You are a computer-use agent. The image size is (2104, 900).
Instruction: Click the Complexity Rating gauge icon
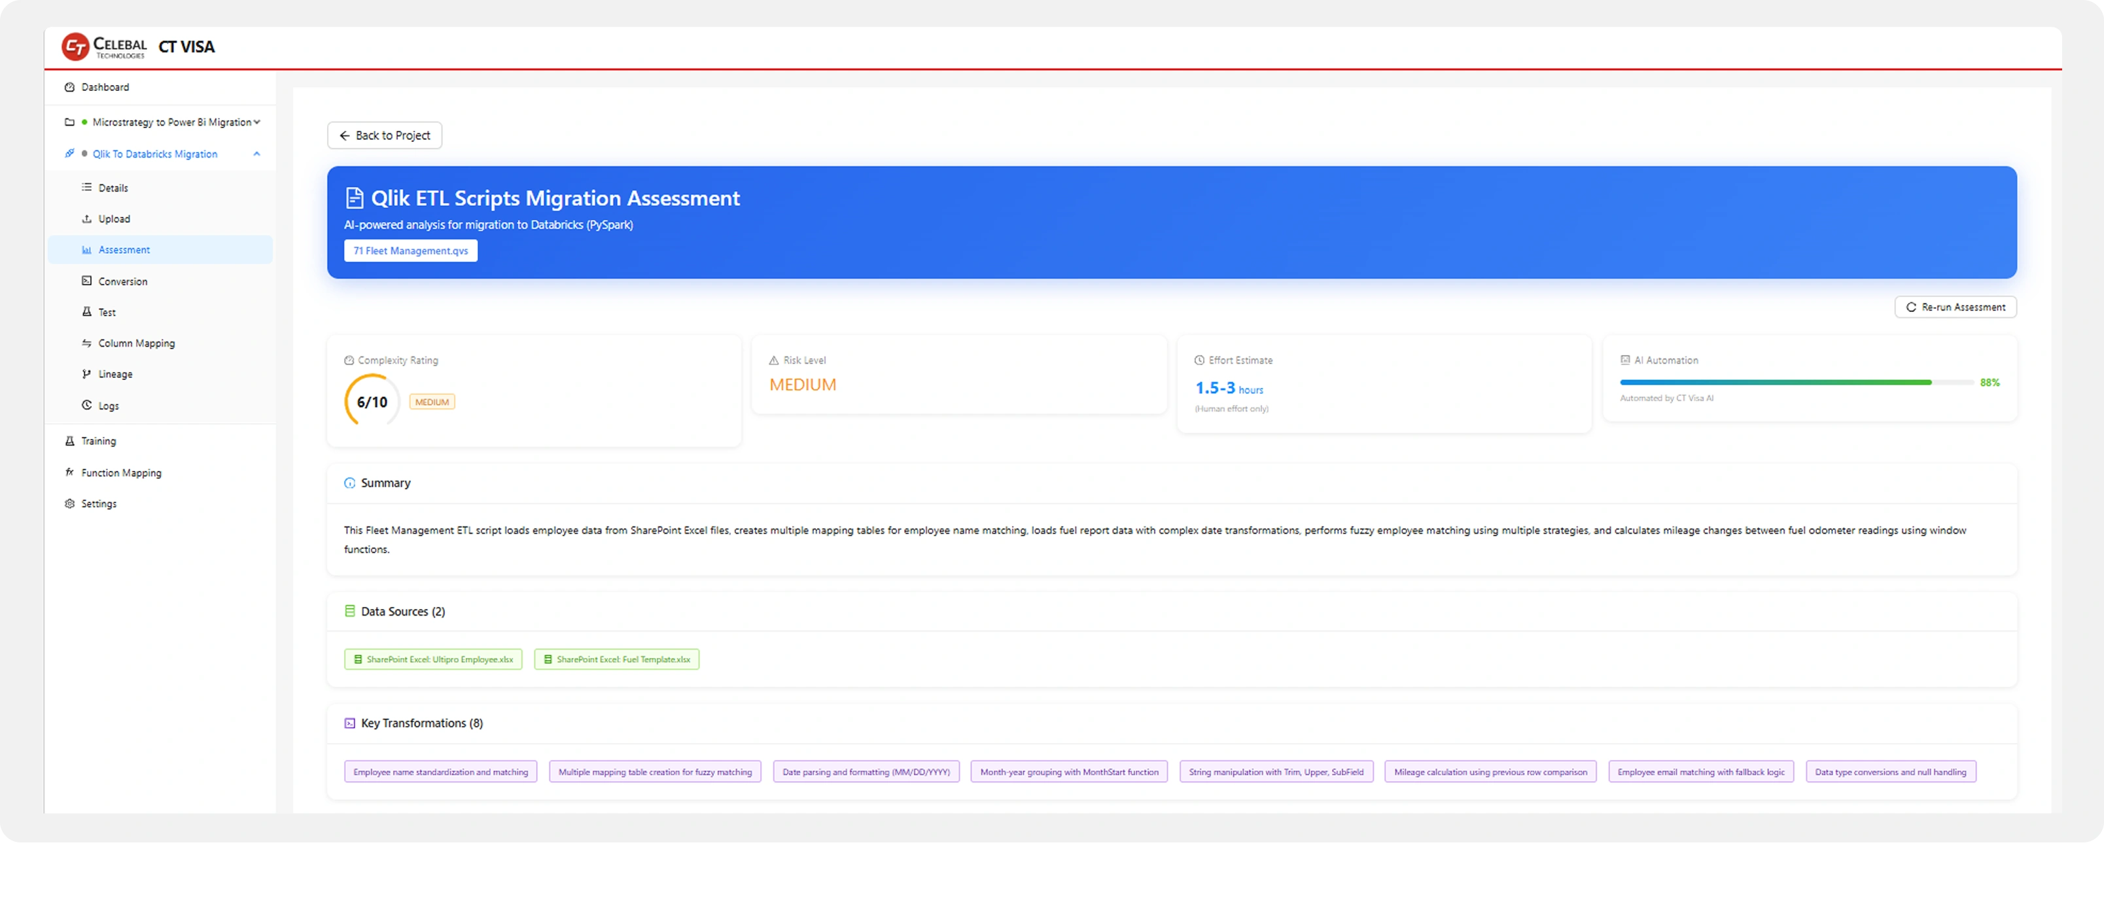pyautogui.click(x=349, y=360)
